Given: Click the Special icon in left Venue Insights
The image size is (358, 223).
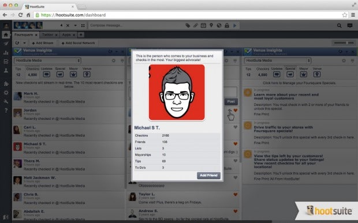Looking at the screenshot, I should click(x=60, y=74).
